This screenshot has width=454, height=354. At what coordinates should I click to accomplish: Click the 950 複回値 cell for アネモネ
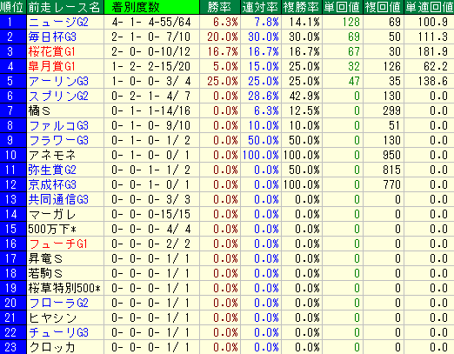pyautogui.click(x=391, y=155)
